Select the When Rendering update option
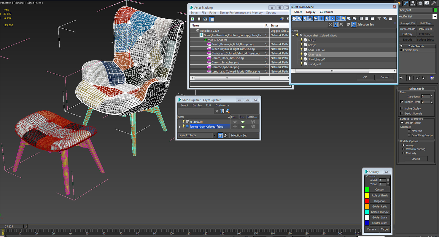Viewport: 439px width, 237px height. point(403,149)
